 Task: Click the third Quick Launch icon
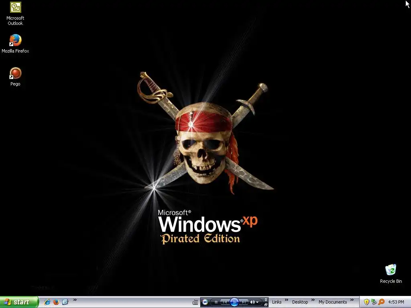[x=65, y=302]
